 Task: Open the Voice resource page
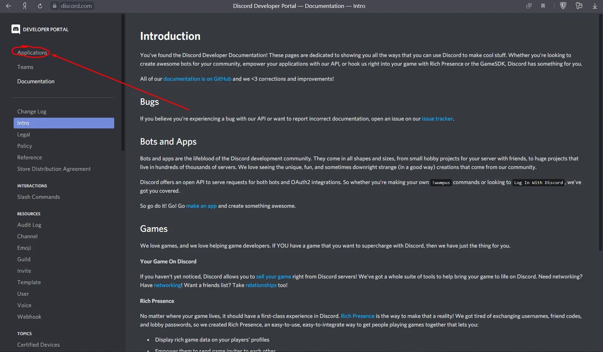24,305
